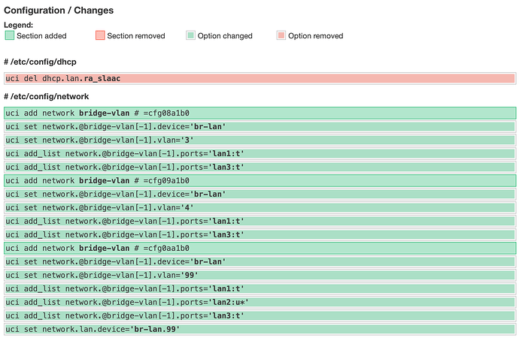Select the bridge-vlan cfg08a1b0 section line

(x=259, y=113)
